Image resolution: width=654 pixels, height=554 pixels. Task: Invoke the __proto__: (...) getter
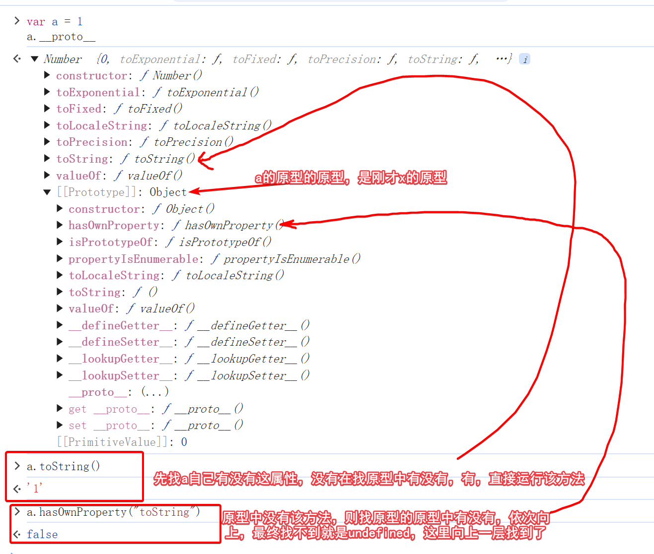coord(155,392)
